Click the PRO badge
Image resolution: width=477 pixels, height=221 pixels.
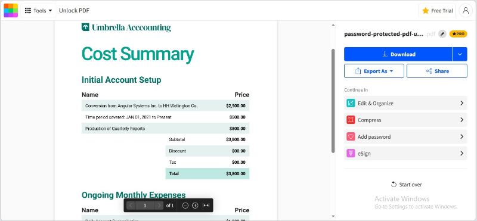tap(458, 34)
